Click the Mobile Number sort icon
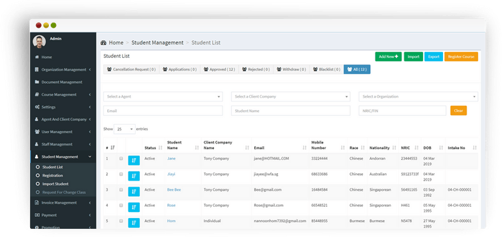Screen dimensions: 502x237 coord(343,148)
